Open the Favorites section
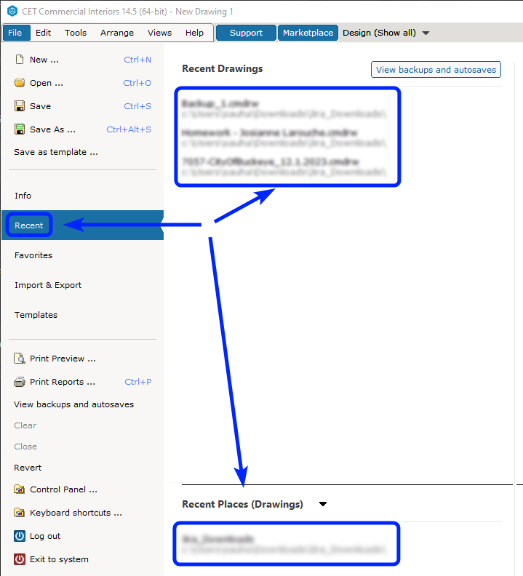Screen dimensions: 523x576 [x=33, y=255]
